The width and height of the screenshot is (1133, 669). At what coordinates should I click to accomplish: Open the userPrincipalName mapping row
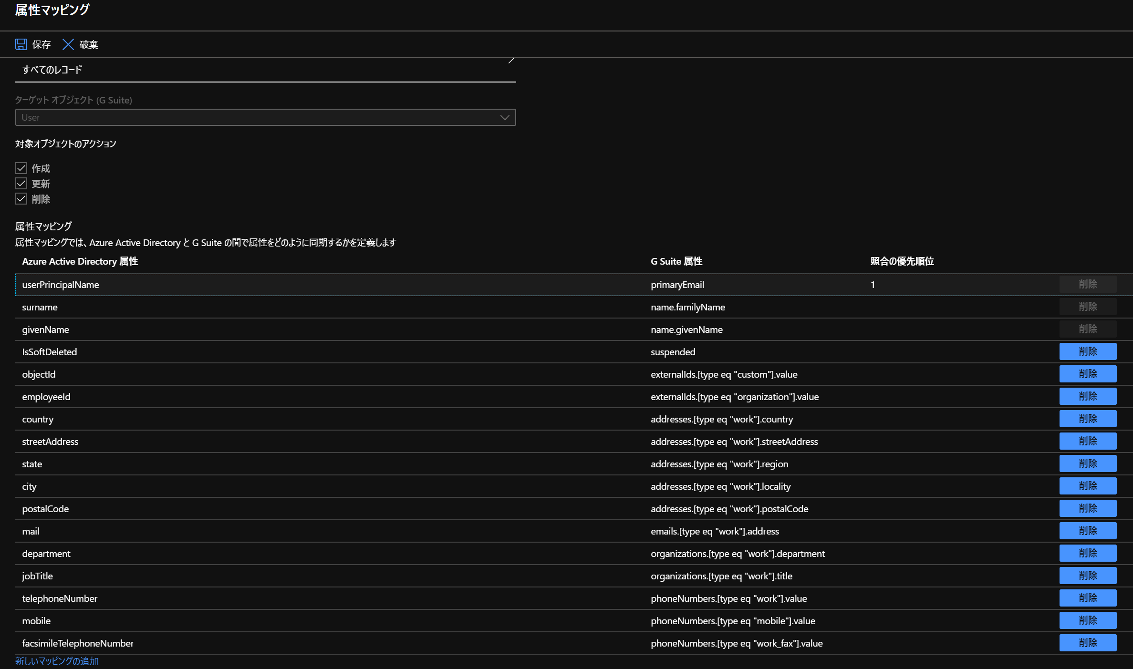coord(61,285)
